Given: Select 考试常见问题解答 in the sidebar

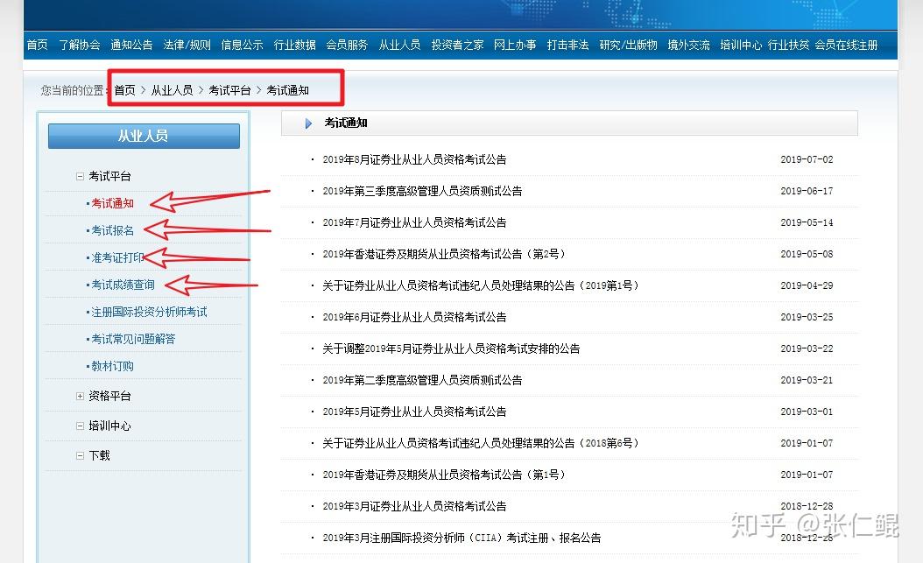Looking at the screenshot, I should pos(133,339).
